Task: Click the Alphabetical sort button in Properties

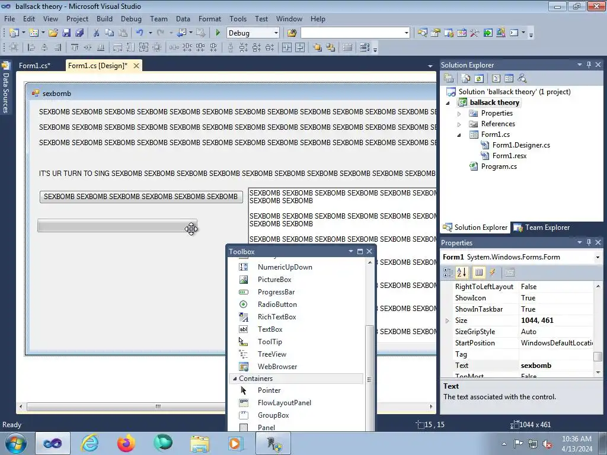Action: (x=461, y=273)
